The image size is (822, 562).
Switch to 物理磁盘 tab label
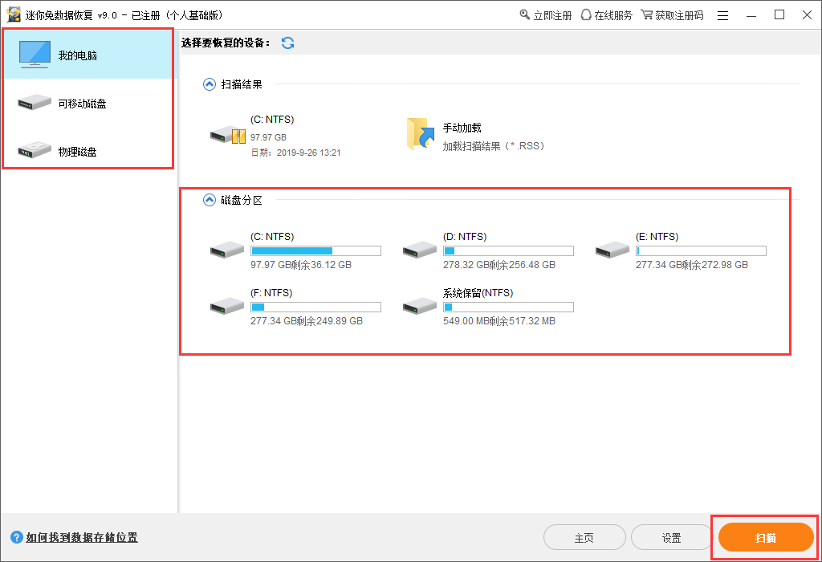coord(78,152)
